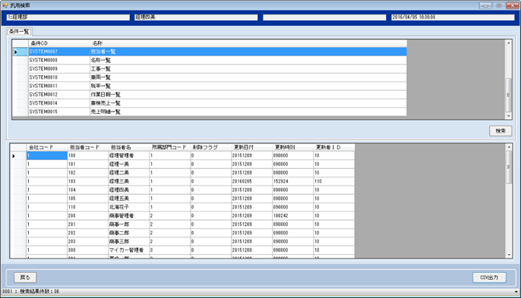Image resolution: width=521 pixels, height=298 pixels.
Task: Click the down arrow of the condition list scrollbar
Action: (x=508, y=116)
